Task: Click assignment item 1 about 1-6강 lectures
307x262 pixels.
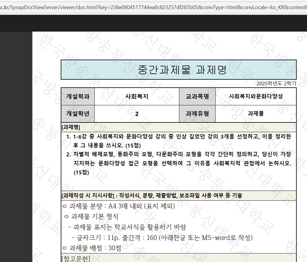Action: 179,141
